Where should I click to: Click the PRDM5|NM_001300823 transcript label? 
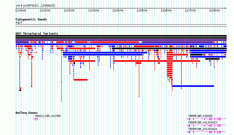click(x=203, y=122)
